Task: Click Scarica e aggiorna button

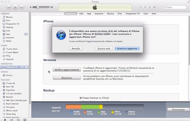Action: (x=127, y=49)
